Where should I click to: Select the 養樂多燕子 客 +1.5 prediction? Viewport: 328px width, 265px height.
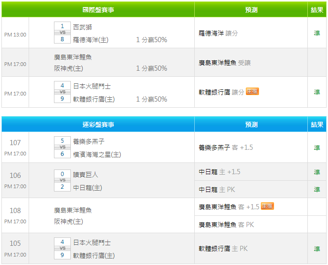click(226, 147)
